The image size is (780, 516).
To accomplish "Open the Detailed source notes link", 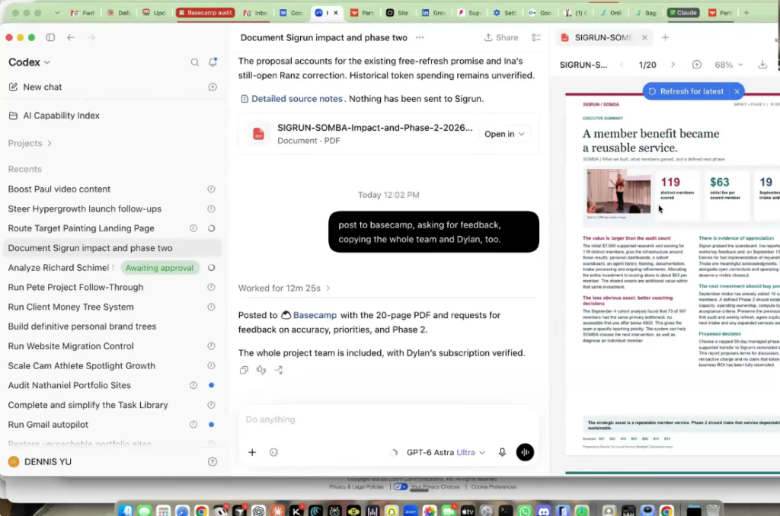I will tap(296, 98).
